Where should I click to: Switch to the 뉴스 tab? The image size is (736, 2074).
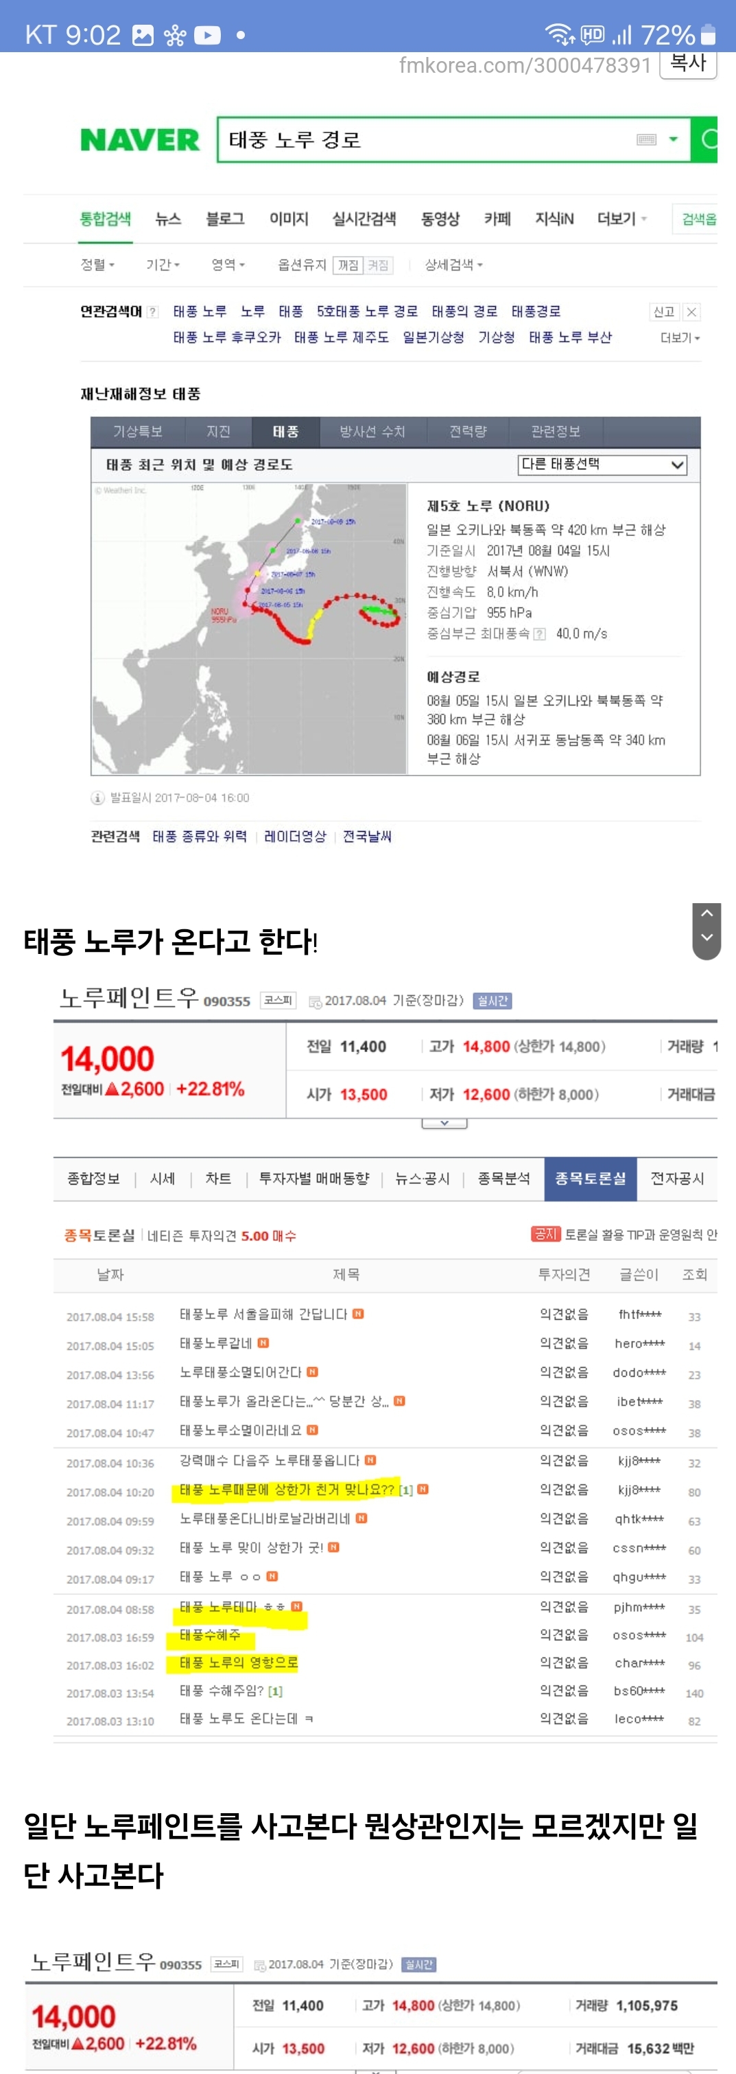click(x=168, y=219)
